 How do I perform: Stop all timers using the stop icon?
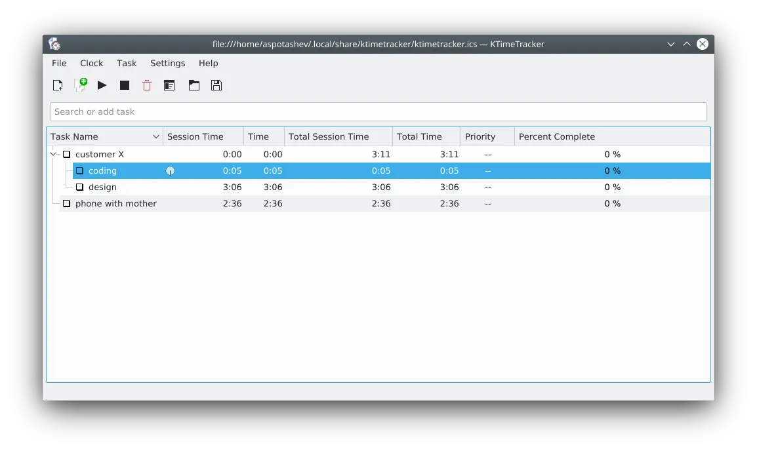(x=124, y=85)
